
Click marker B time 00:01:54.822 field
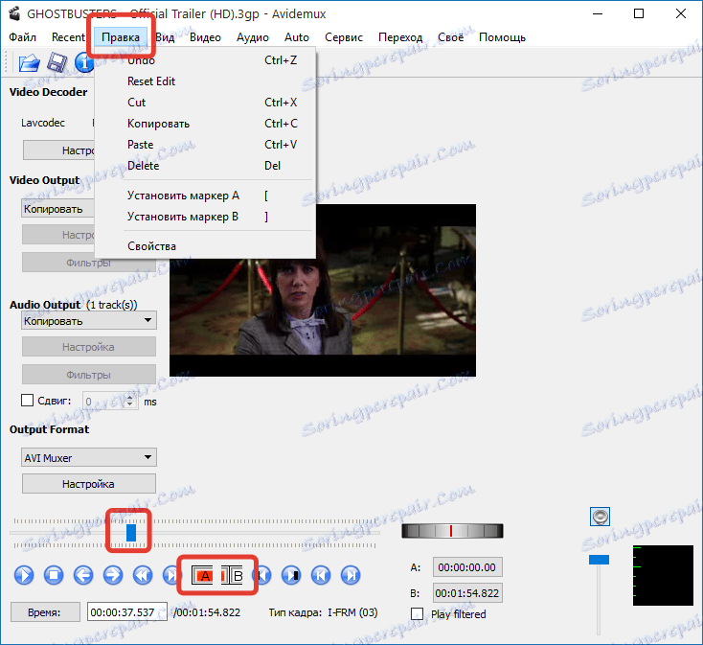point(467,593)
